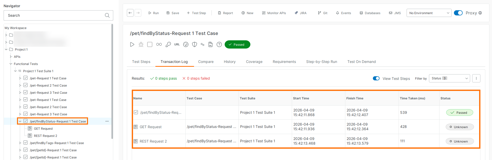Click the shield security test icon
This screenshot has height=160, width=492.
[195, 44]
